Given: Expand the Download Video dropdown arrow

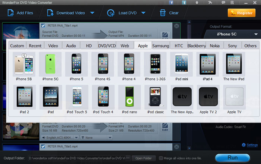Looking at the screenshot, I should point(92,13).
